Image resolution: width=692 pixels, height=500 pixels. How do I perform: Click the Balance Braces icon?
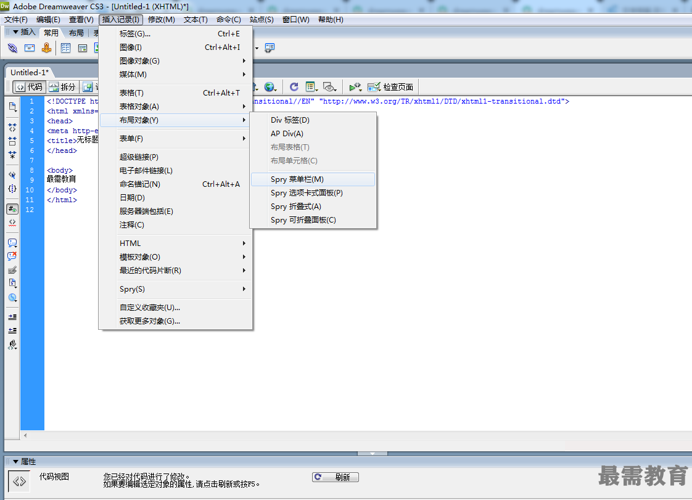12,189
